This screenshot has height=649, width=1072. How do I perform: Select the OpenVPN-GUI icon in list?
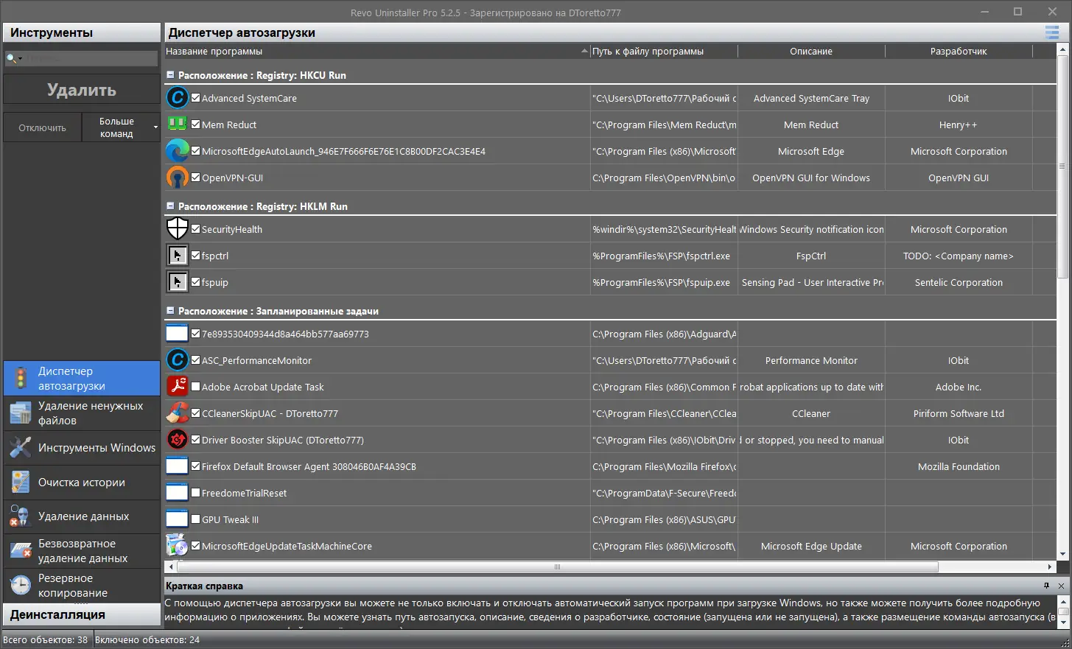point(178,178)
